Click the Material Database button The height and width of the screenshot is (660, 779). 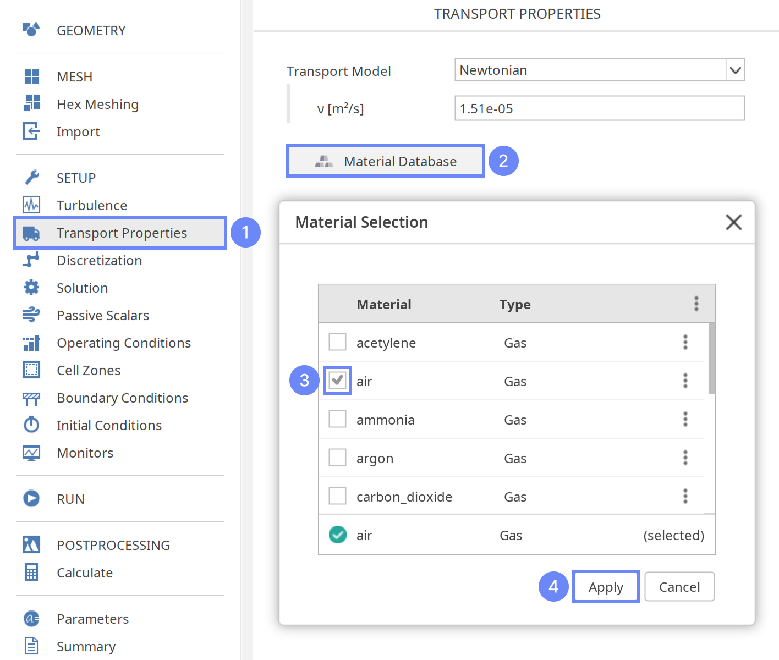(x=385, y=161)
